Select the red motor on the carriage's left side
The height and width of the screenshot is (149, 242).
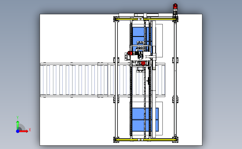[x=130, y=53]
